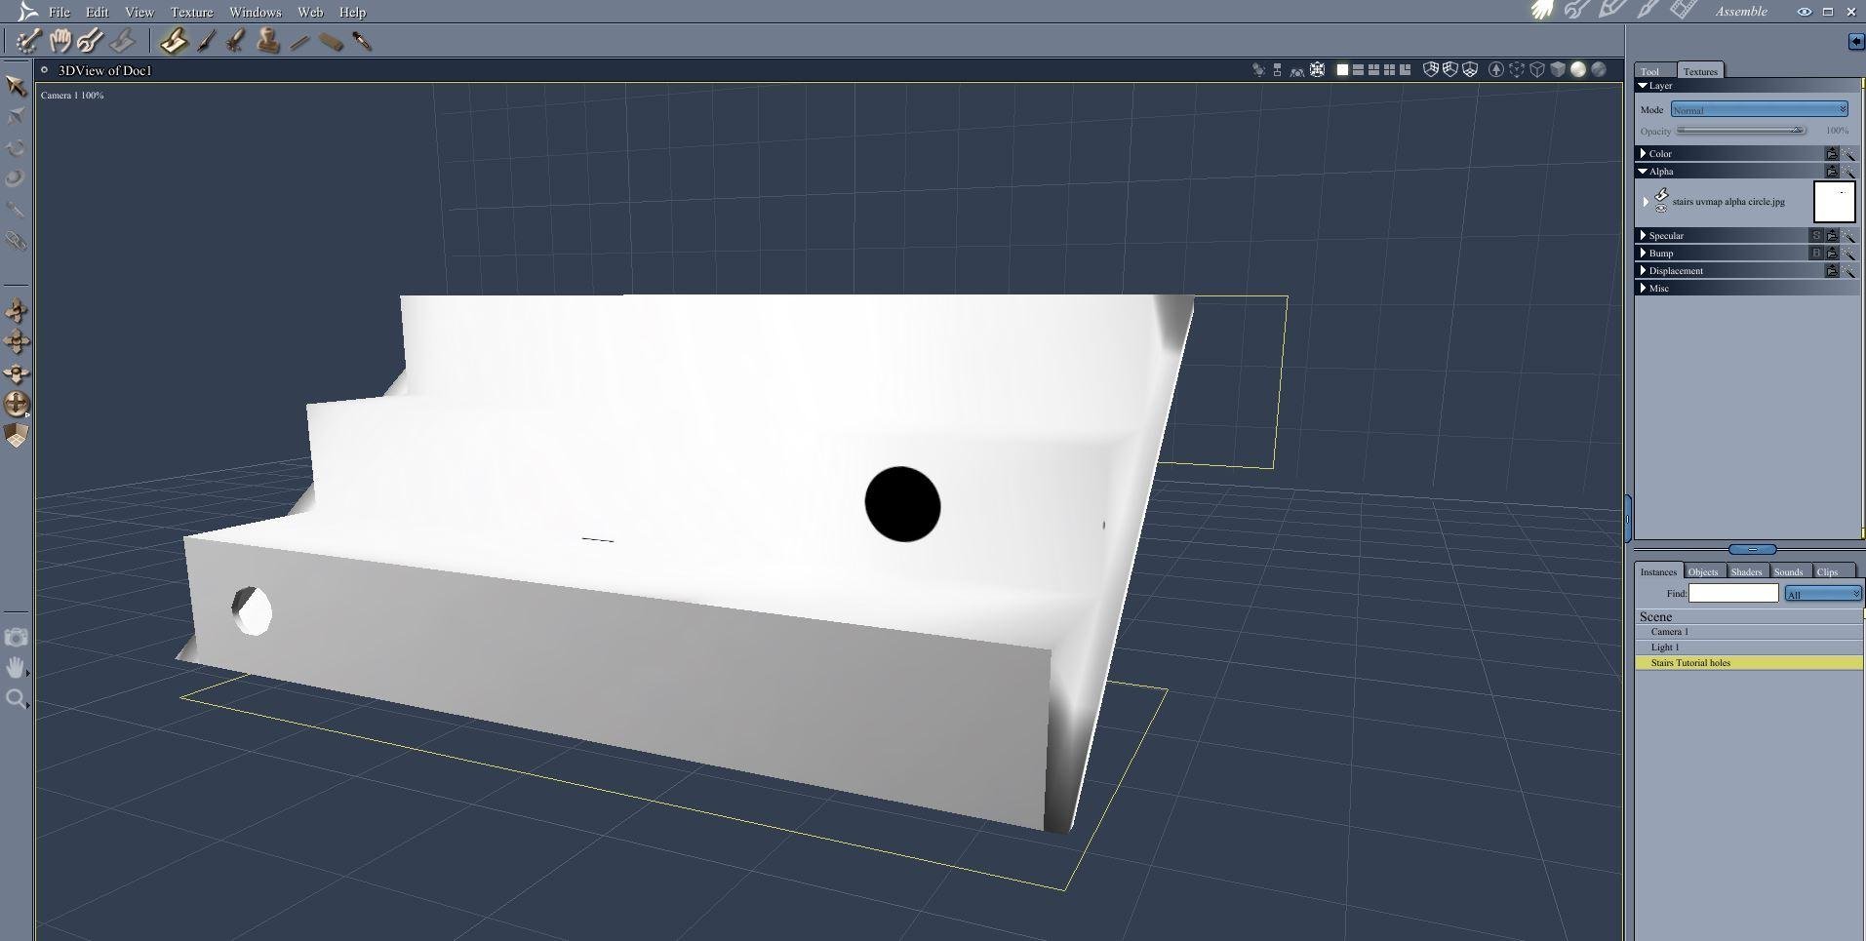The width and height of the screenshot is (1866, 941).
Task: Select the line drawing tool
Action: 299,42
